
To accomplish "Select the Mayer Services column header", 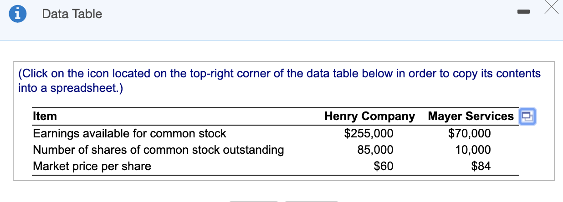I will (x=471, y=116).
